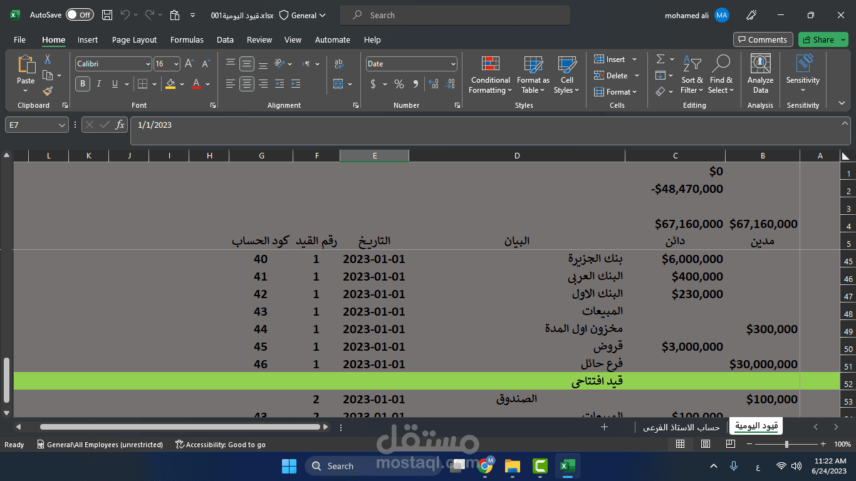Toggle Bold formatting
The height and width of the screenshot is (481, 856).
pos(83,84)
